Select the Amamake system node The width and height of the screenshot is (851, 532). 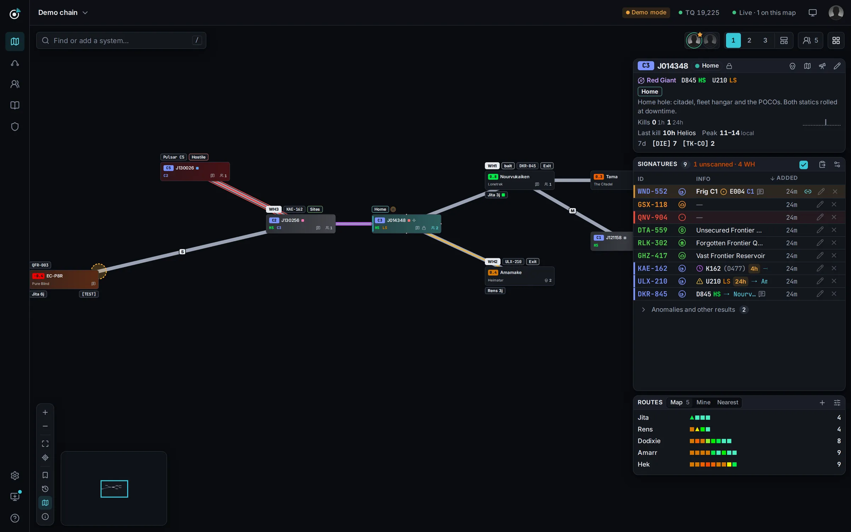[x=519, y=276]
